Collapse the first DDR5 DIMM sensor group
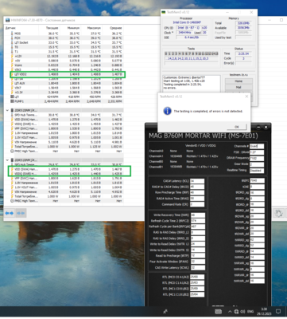Viewport: 287px width, 319px height. click(x=7, y=110)
